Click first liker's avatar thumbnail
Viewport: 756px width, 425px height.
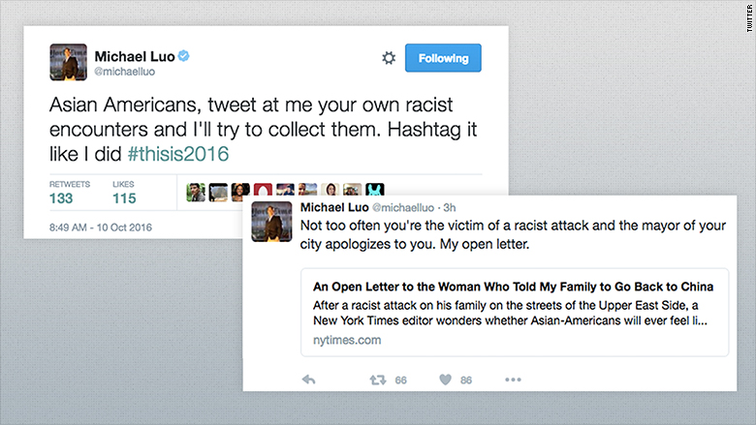coord(196,192)
